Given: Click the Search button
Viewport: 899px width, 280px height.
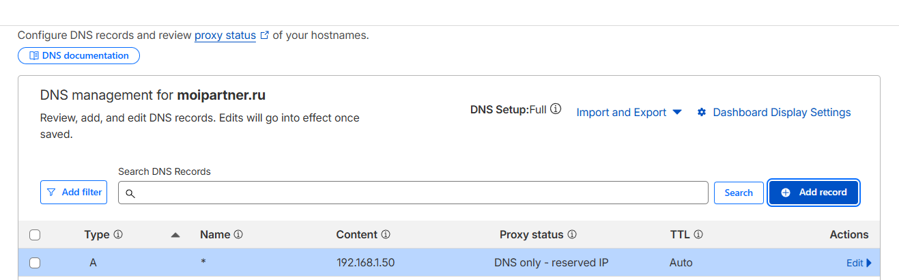Looking at the screenshot, I should point(739,193).
